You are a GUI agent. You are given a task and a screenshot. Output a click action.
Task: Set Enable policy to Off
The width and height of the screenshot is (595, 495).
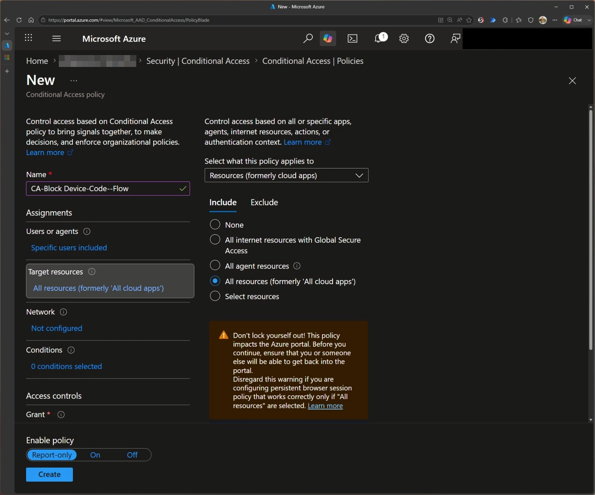click(132, 455)
